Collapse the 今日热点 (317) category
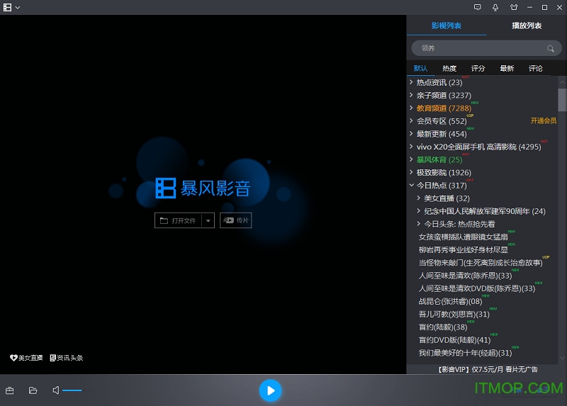Screen dimensions: 567x406 pyautogui.click(x=411, y=186)
